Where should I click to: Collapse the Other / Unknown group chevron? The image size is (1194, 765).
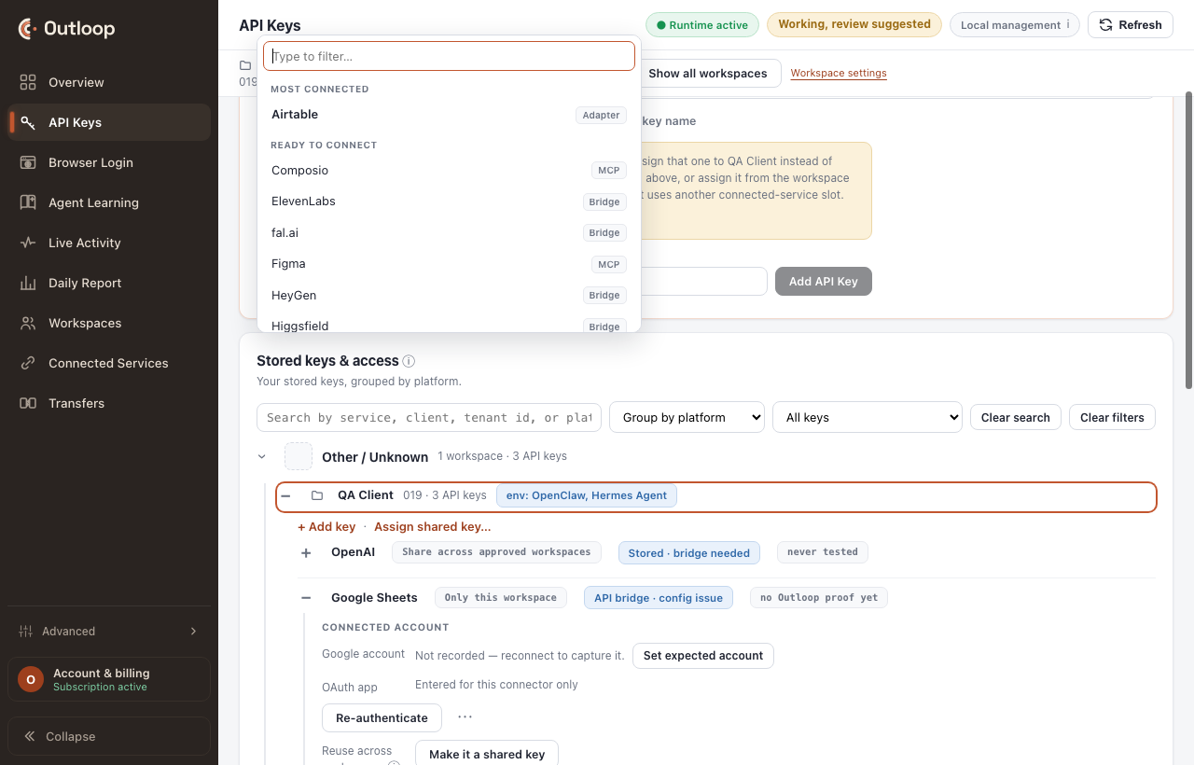coord(262,456)
